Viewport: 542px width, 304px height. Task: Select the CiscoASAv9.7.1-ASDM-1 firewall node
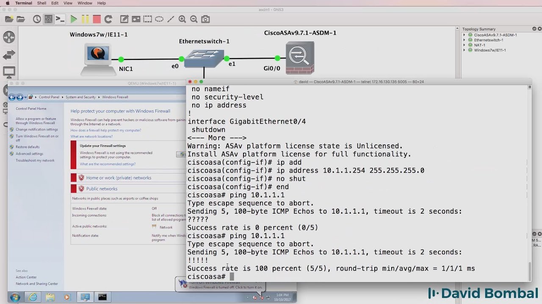click(x=299, y=58)
